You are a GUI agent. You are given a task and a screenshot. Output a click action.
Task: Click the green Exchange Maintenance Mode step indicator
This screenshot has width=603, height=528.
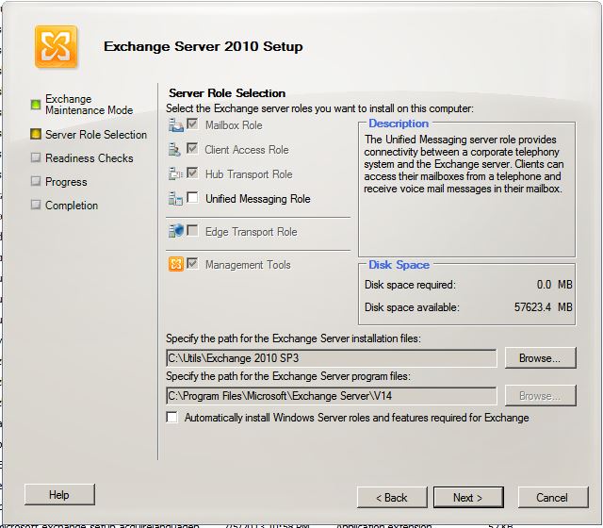tap(36, 105)
